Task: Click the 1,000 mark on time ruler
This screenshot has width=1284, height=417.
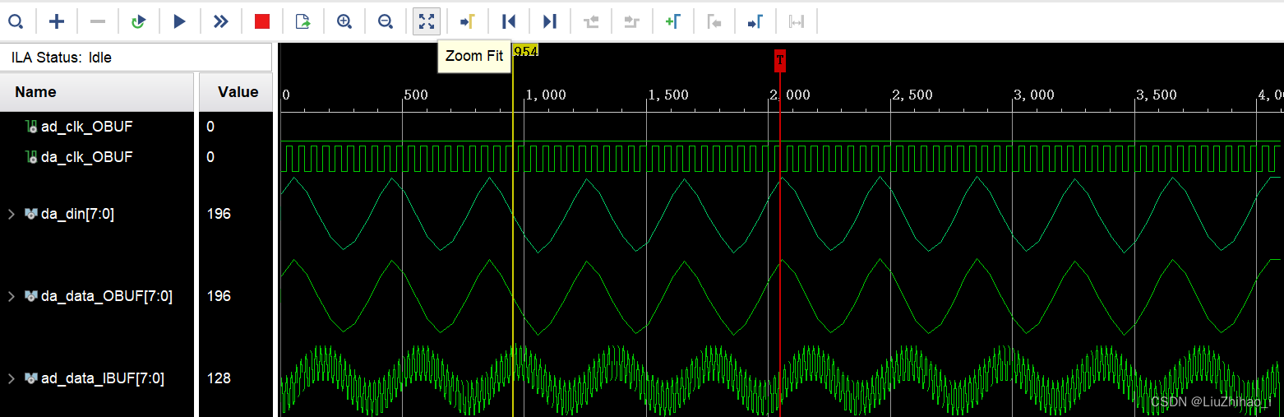Action: coord(546,95)
